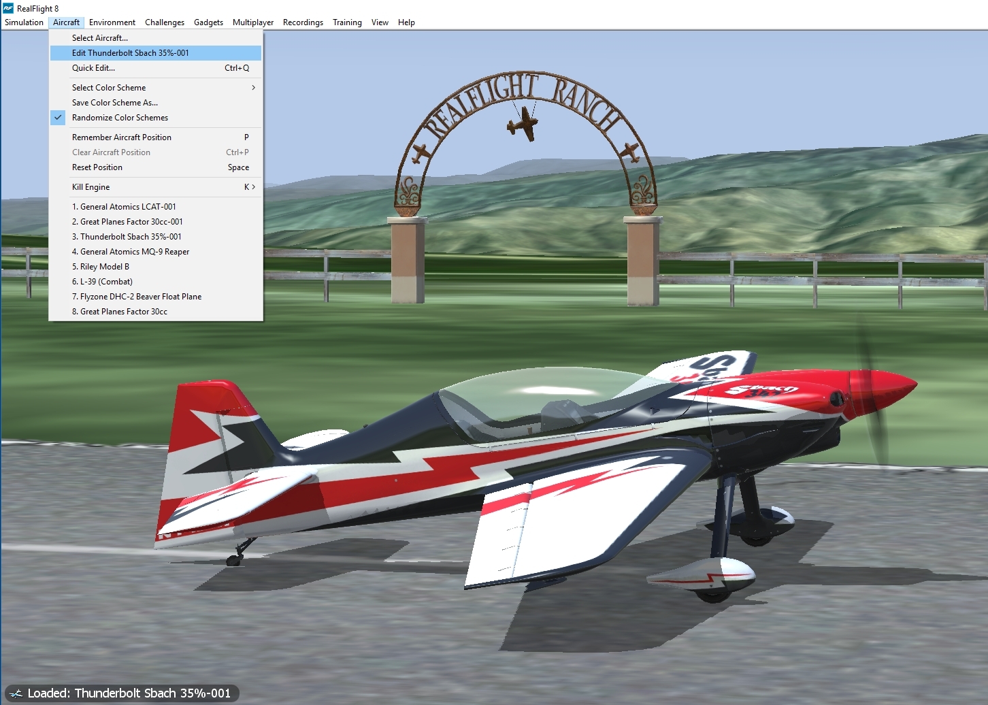Open Quick Edit... dialog
This screenshot has height=705, width=988.
point(156,68)
